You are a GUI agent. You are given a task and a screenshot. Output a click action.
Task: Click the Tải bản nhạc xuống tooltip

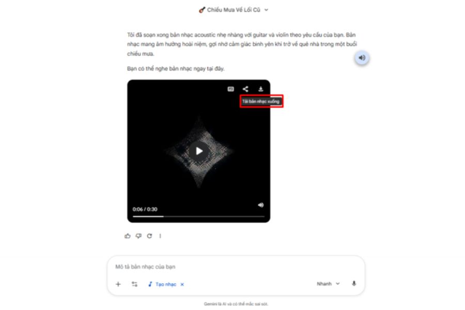pyautogui.click(x=261, y=101)
